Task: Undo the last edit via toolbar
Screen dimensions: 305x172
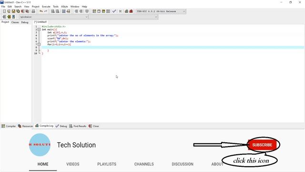Action: pyautogui.click(x=41, y=11)
